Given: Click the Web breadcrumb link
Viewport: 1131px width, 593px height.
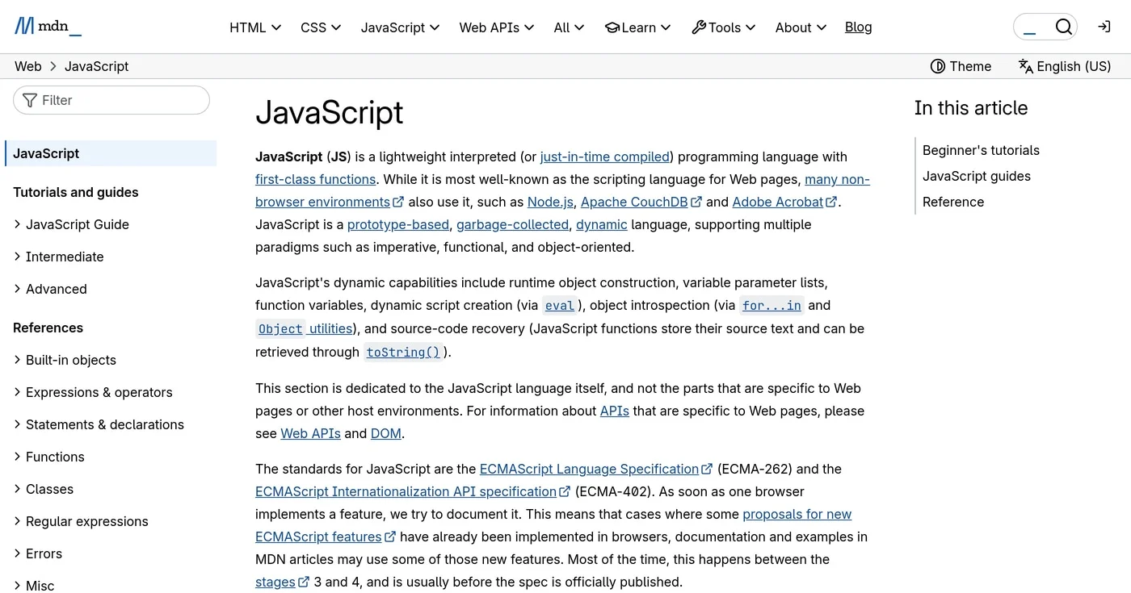Looking at the screenshot, I should pyautogui.click(x=28, y=66).
